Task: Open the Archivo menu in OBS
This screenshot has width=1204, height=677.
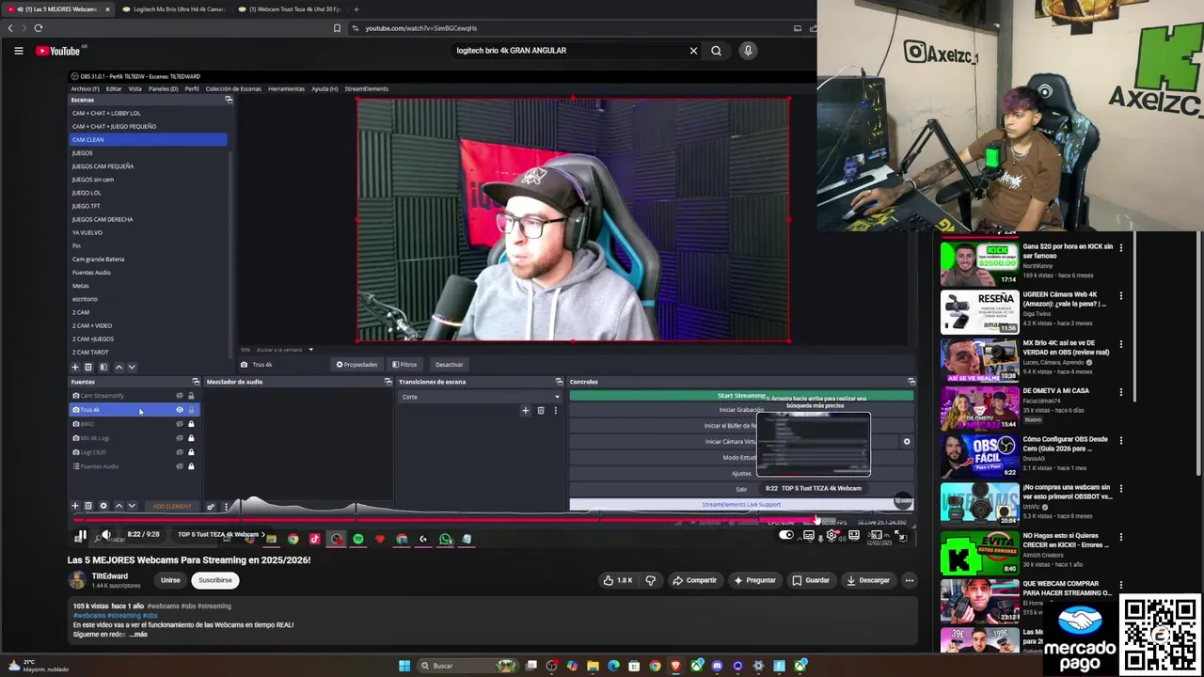Action: click(86, 88)
